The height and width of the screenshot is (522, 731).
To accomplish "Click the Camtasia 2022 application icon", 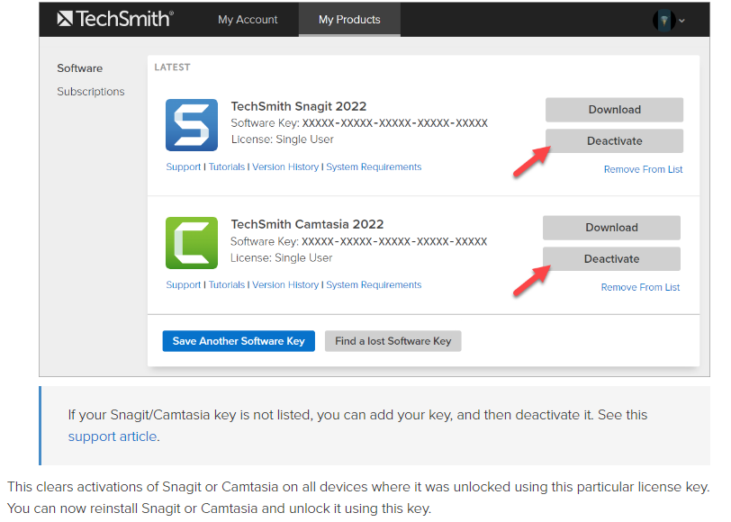I will (x=191, y=244).
